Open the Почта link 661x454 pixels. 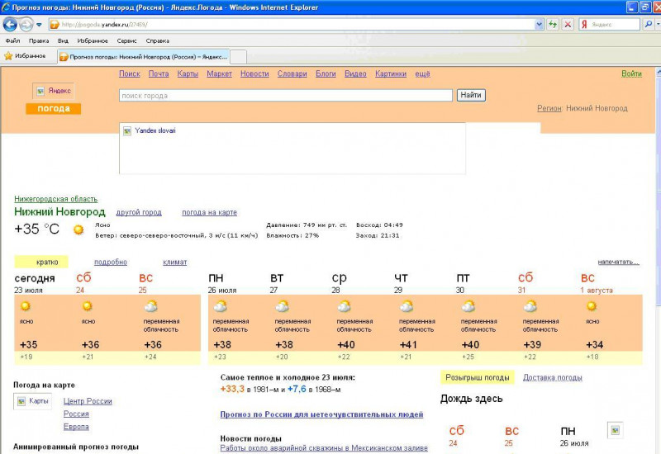[x=159, y=73]
